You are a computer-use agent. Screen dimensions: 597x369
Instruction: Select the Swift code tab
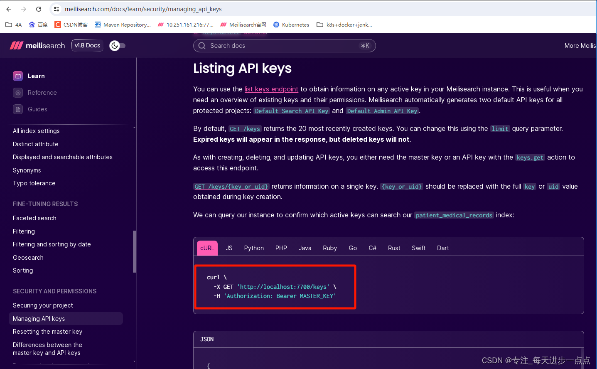pyautogui.click(x=419, y=248)
